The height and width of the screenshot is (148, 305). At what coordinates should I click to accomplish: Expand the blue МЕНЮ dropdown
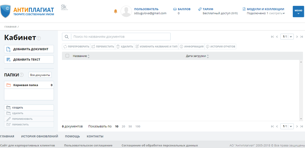298,11
